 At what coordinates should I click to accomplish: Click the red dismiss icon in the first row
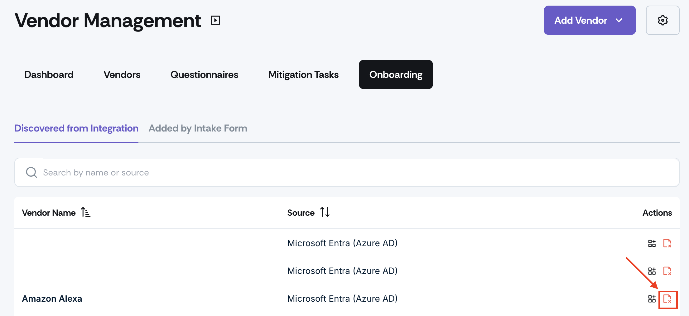pyautogui.click(x=667, y=243)
